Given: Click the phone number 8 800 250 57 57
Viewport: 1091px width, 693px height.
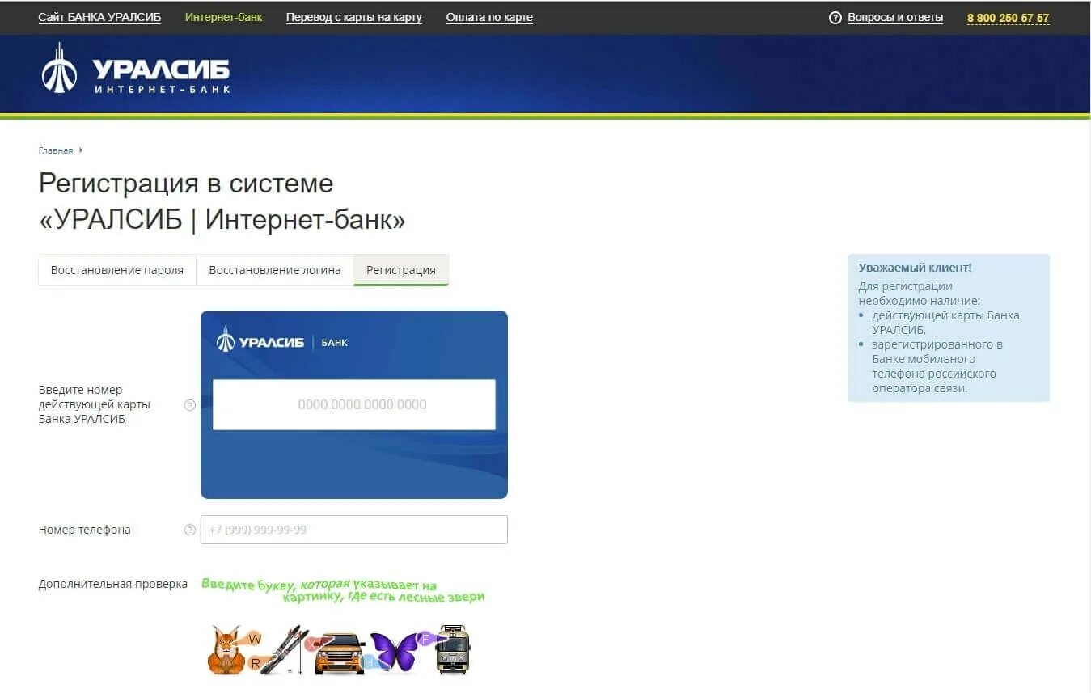Looking at the screenshot, I should coord(1009,18).
